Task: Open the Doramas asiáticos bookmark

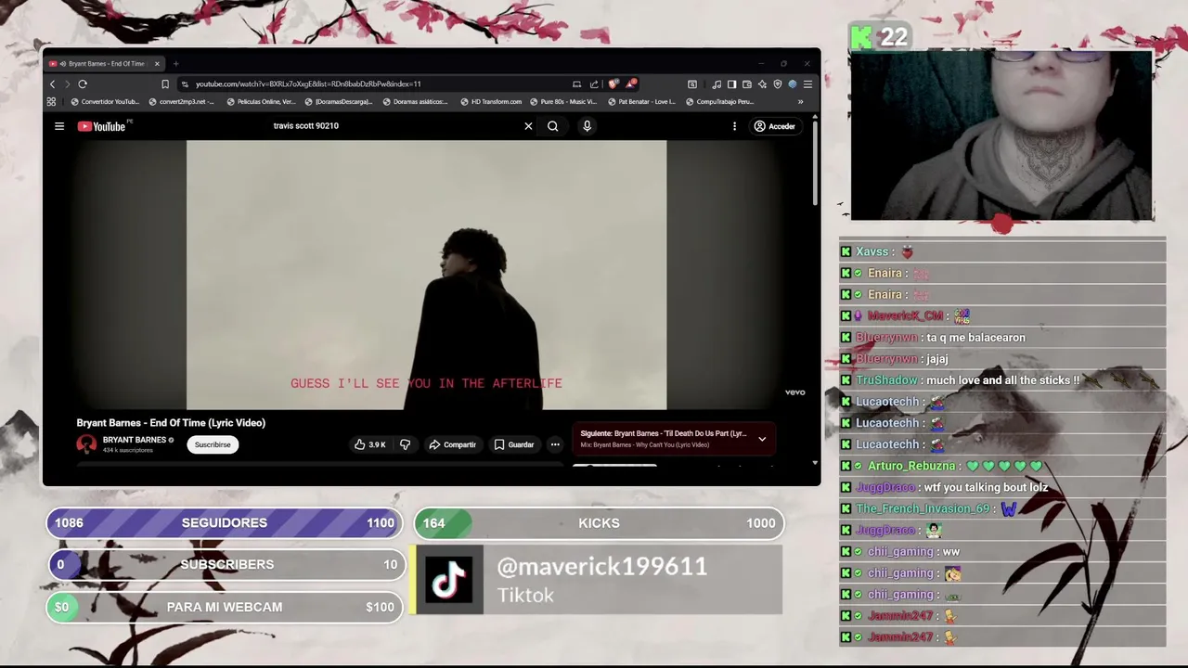Action: [415, 102]
